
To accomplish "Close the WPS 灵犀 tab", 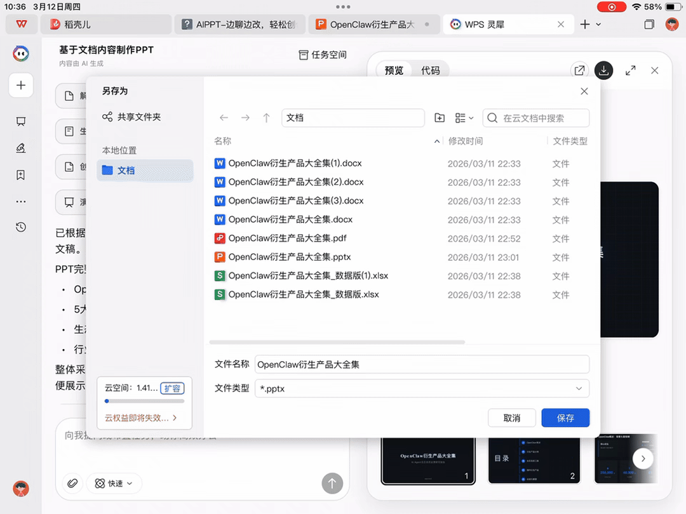I will click(x=560, y=25).
